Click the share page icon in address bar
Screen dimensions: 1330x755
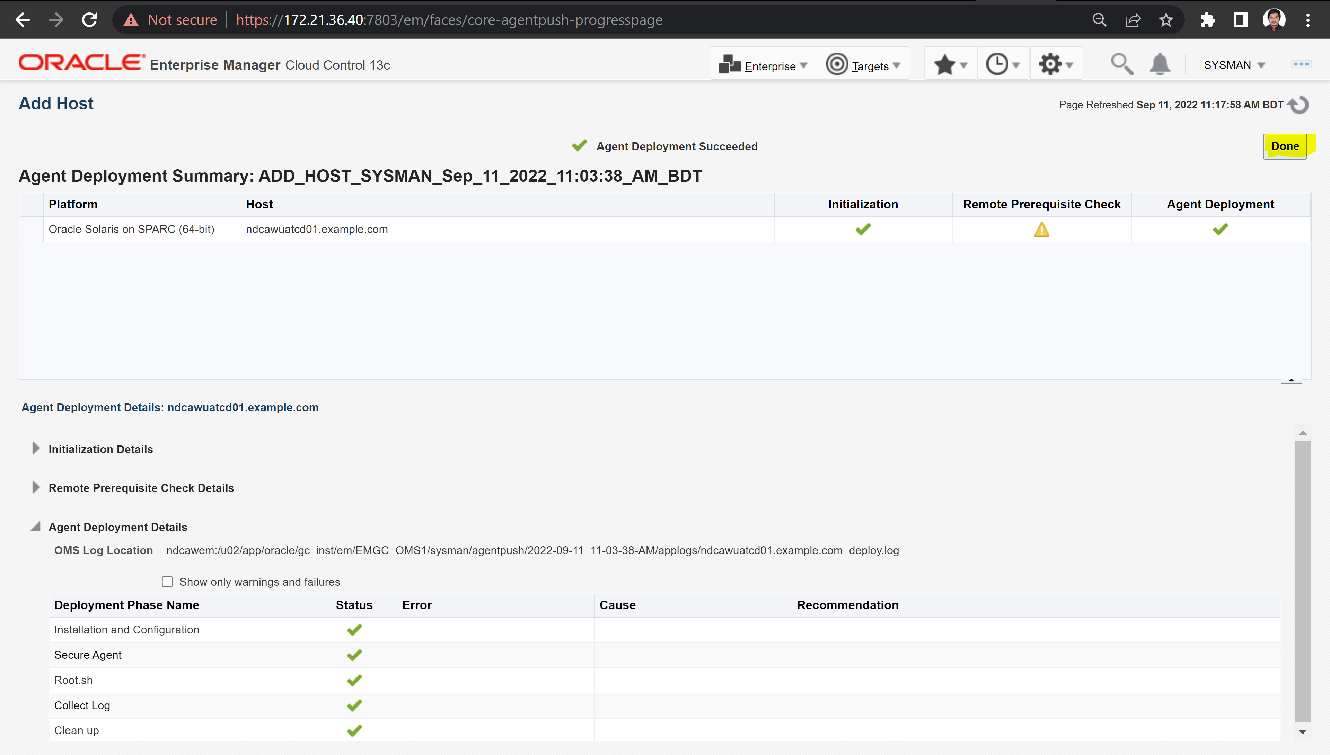[1132, 20]
